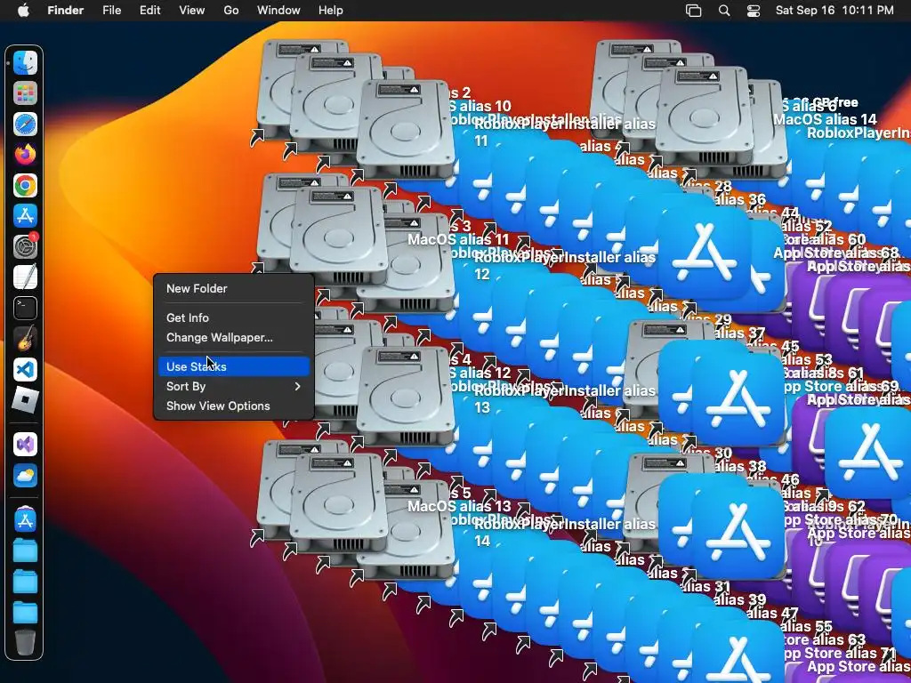Choose Show View Options in context menu

[x=234, y=406]
